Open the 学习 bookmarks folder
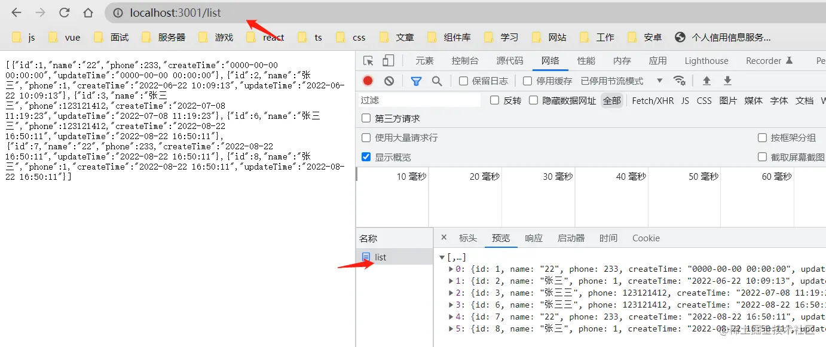 tap(501, 37)
